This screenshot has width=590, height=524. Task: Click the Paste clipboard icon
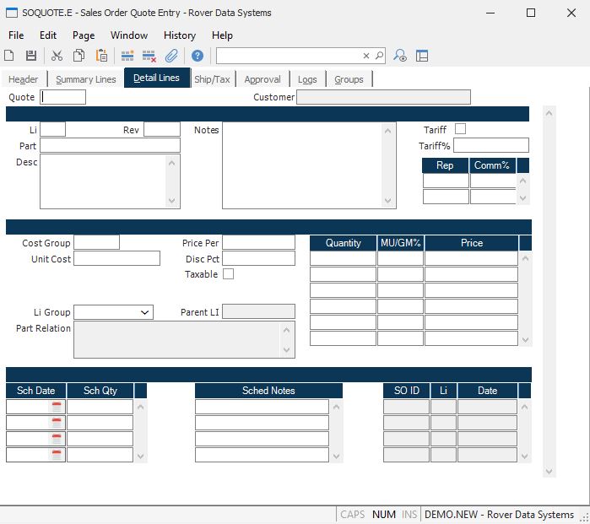tap(101, 56)
